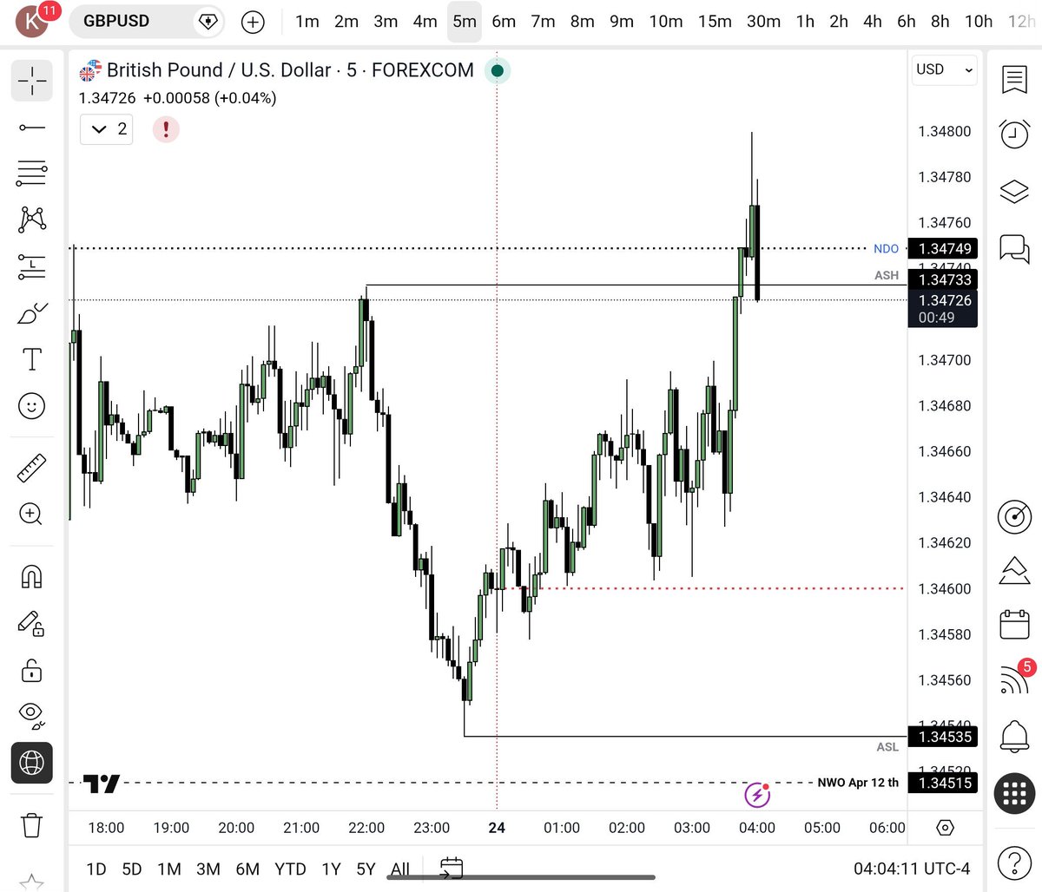Image resolution: width=1042 pixels, height=892 pixels.
Task: Open the chats panel
Action: point(1014,247)
